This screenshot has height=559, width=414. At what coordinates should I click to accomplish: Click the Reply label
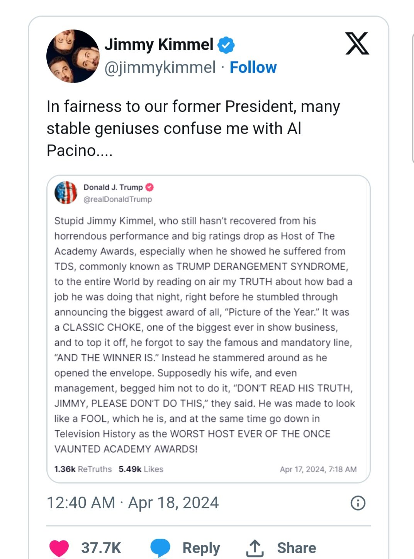coord(201,548)
